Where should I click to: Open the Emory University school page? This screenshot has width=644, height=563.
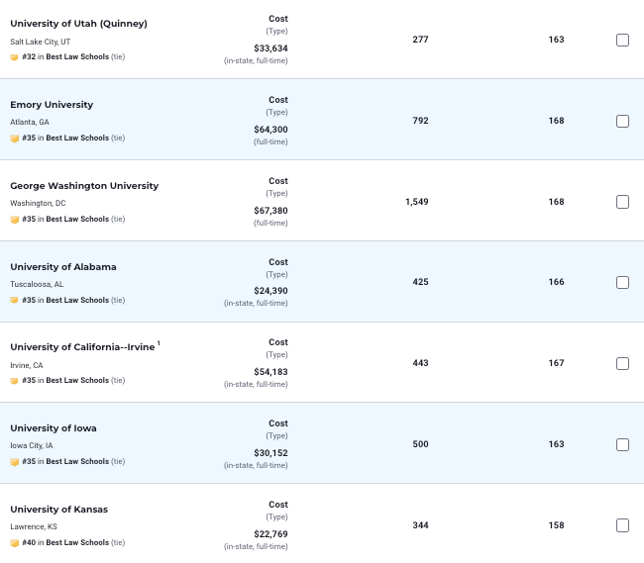(x=52, y=105)
